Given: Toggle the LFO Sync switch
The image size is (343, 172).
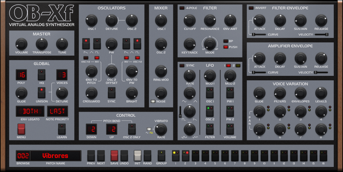Looking at the screenshot, I should coord(182,65).
